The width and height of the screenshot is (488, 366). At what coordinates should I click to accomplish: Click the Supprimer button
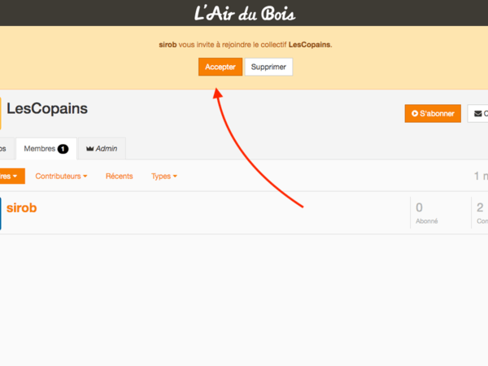pyautogui.click(x=268, y=67)
